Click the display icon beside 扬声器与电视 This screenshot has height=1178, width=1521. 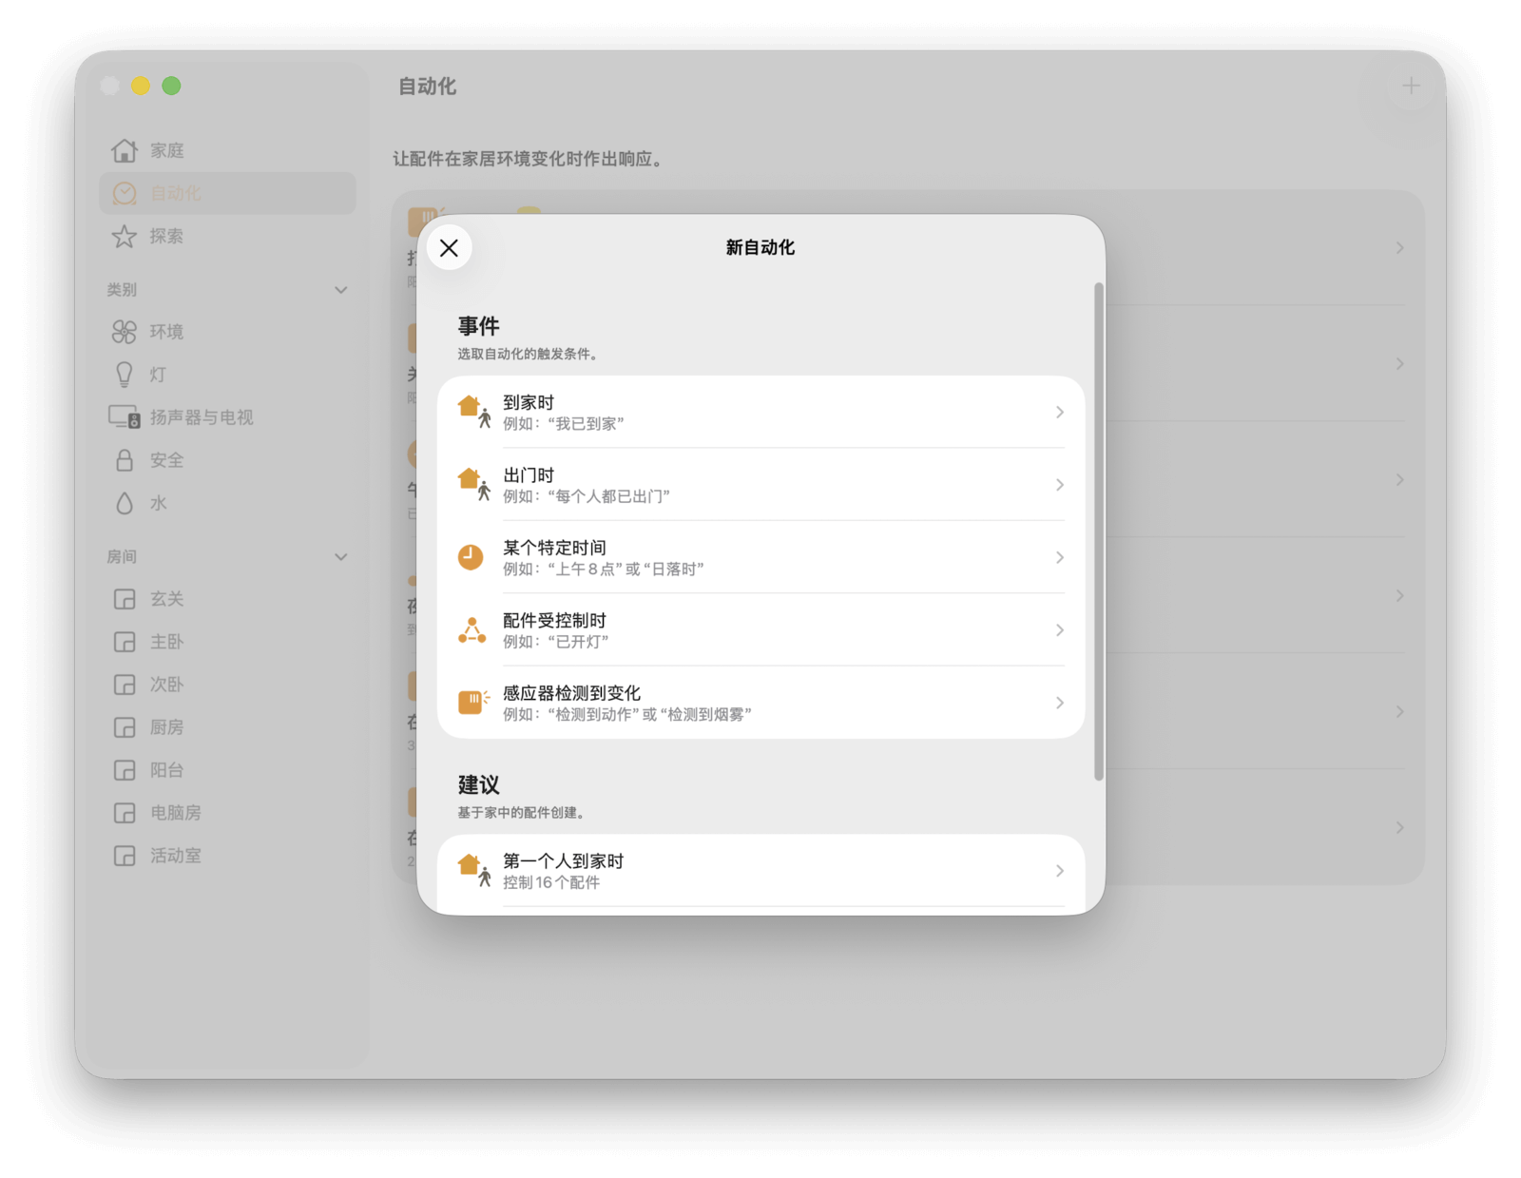pos(125,417)
